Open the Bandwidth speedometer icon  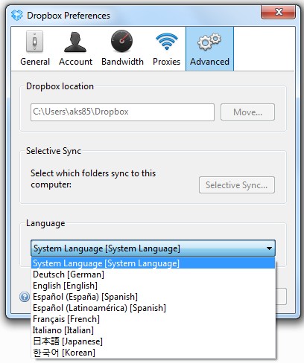click(121, 41)
